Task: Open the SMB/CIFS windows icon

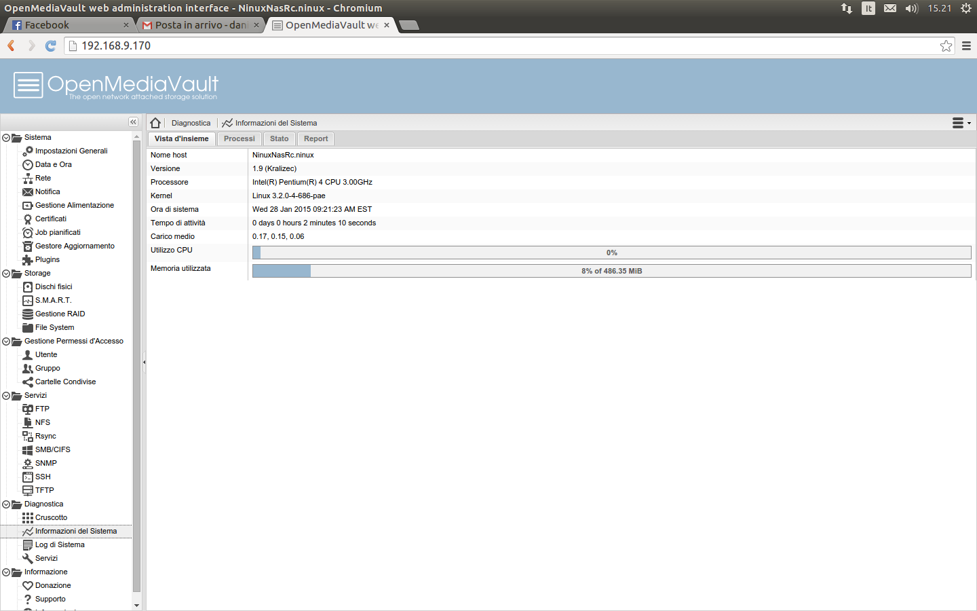Action: point(28,449)
